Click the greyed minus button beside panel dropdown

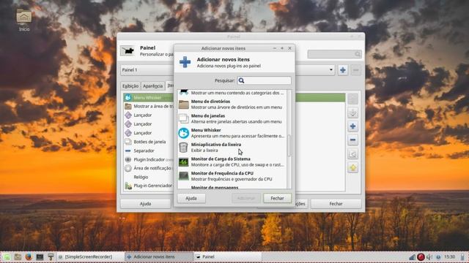pyautogui.click(x=355, y=70)
